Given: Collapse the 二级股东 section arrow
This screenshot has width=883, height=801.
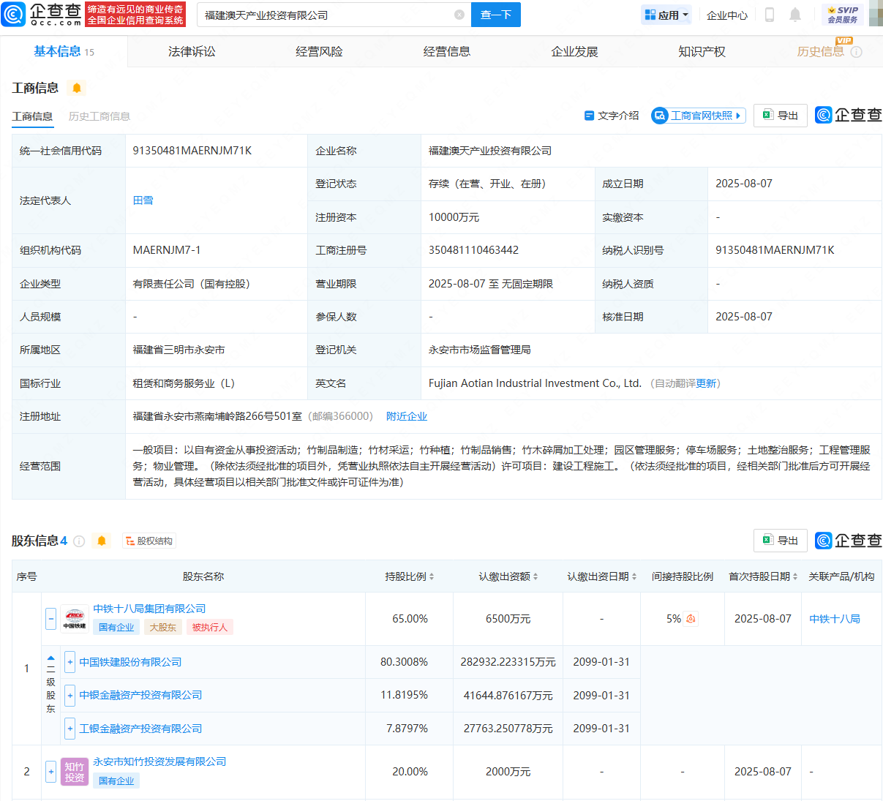Looking at the screenshot, I should tap(50, 658).
